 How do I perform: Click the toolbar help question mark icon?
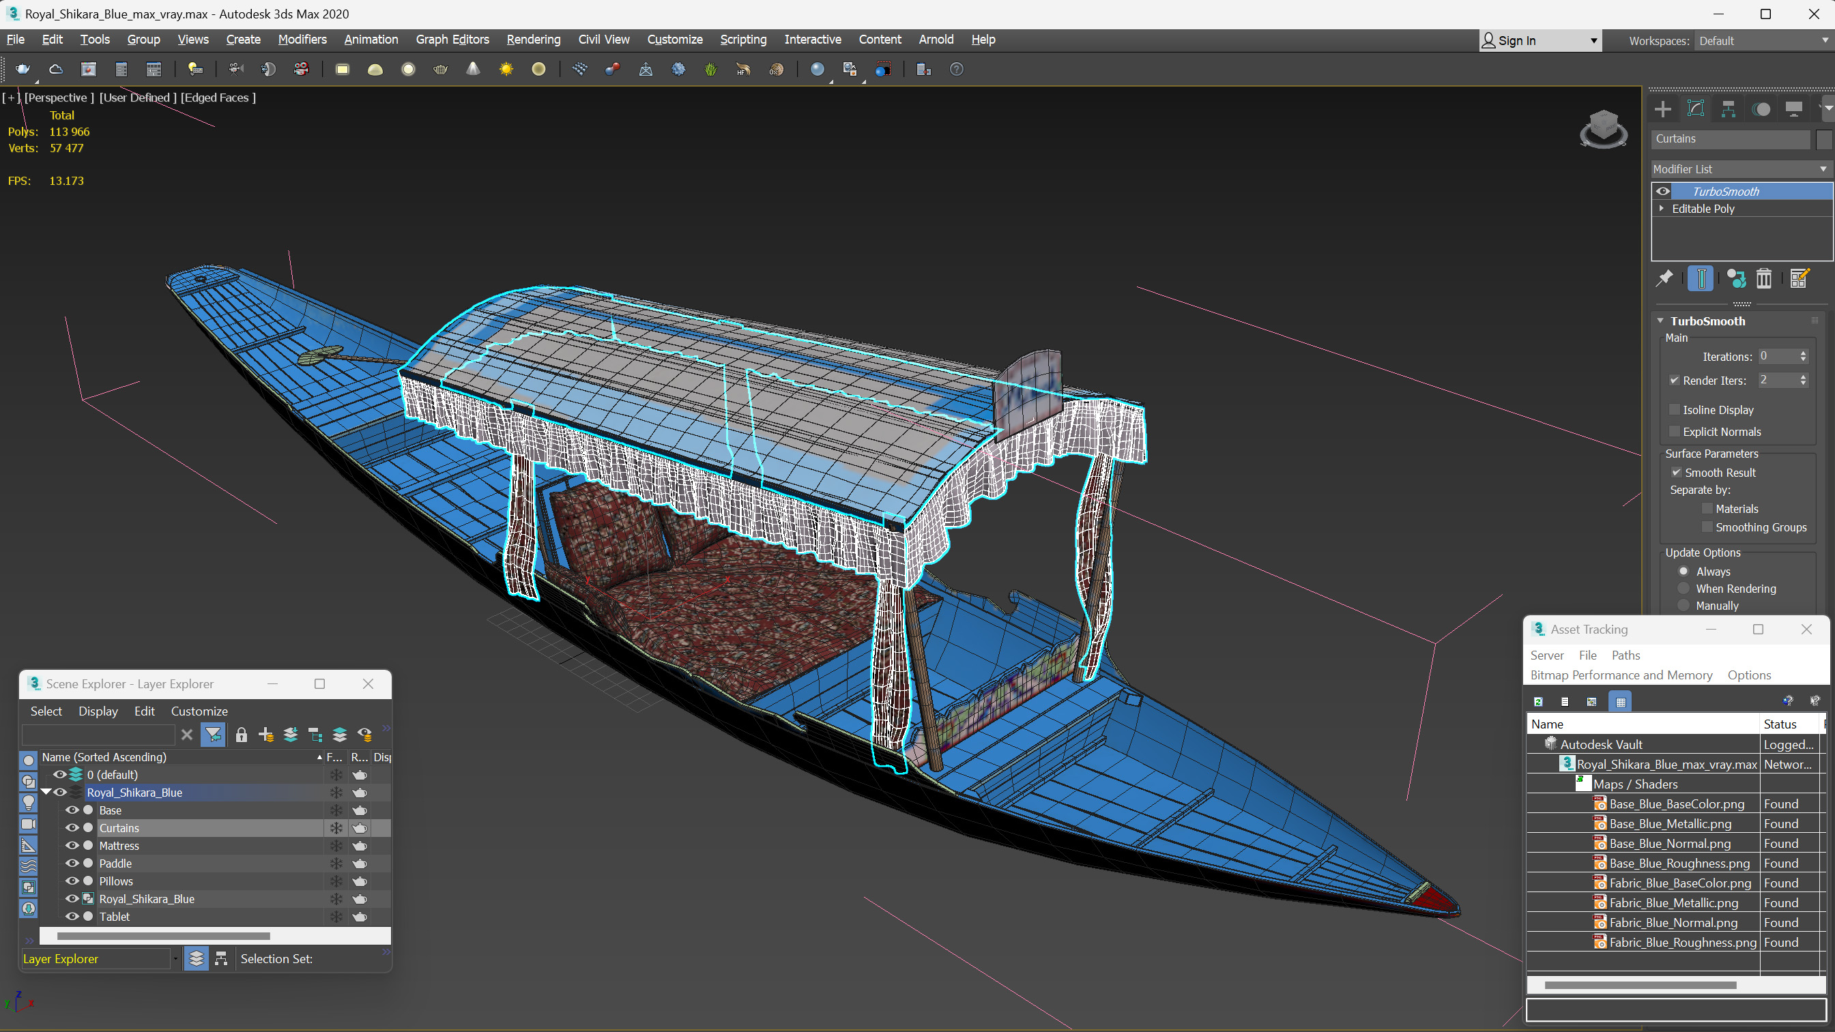(957, 69)
